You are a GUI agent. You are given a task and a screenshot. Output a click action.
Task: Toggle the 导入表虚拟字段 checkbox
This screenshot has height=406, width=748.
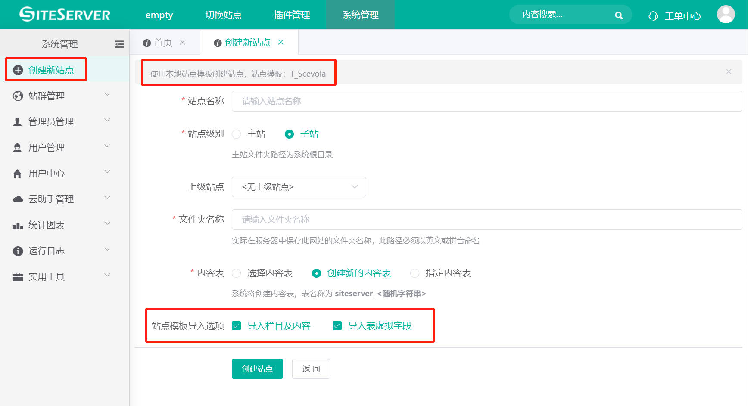click(x=337, y=326)
